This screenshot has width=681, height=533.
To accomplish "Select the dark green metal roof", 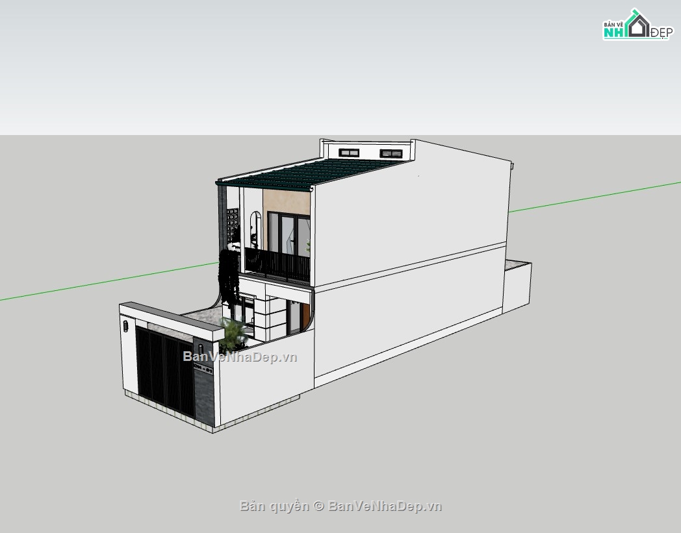I will click(x=305, y=175).
